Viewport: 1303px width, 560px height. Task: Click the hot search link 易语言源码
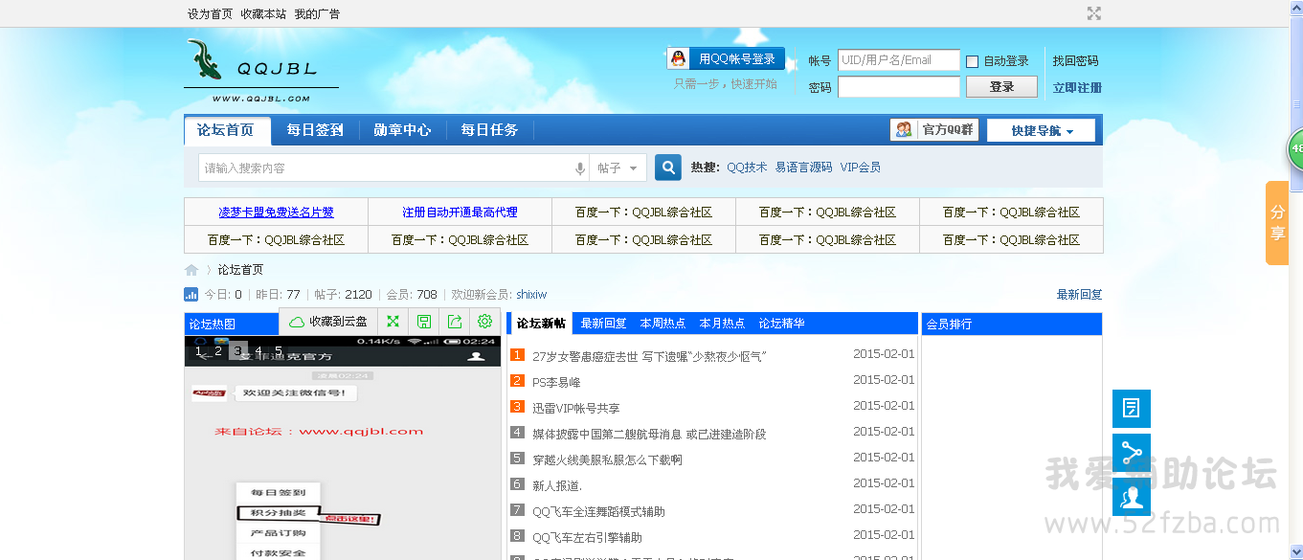click(803, 168)
